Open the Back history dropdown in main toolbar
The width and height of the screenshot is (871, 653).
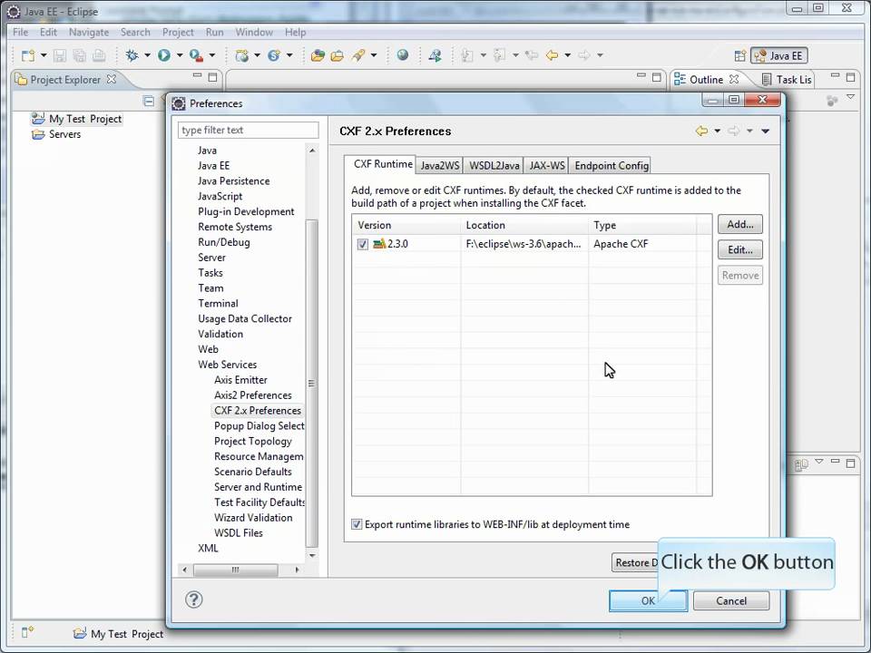tap(567, 55)
